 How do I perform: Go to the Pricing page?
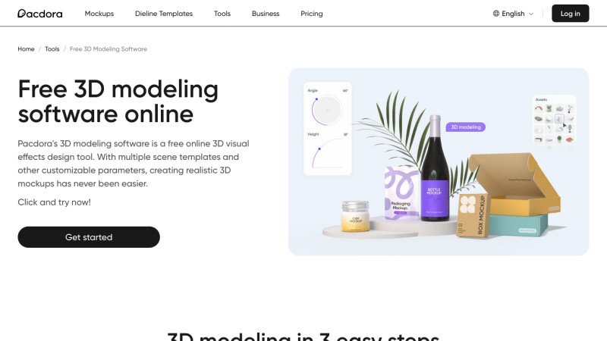[312, 14]
